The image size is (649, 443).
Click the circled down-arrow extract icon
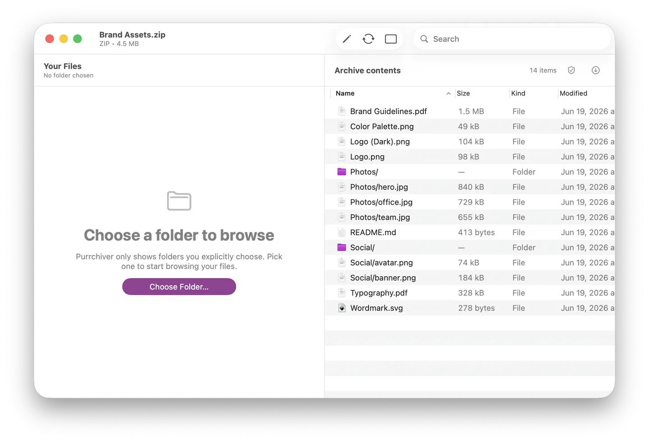595,70
